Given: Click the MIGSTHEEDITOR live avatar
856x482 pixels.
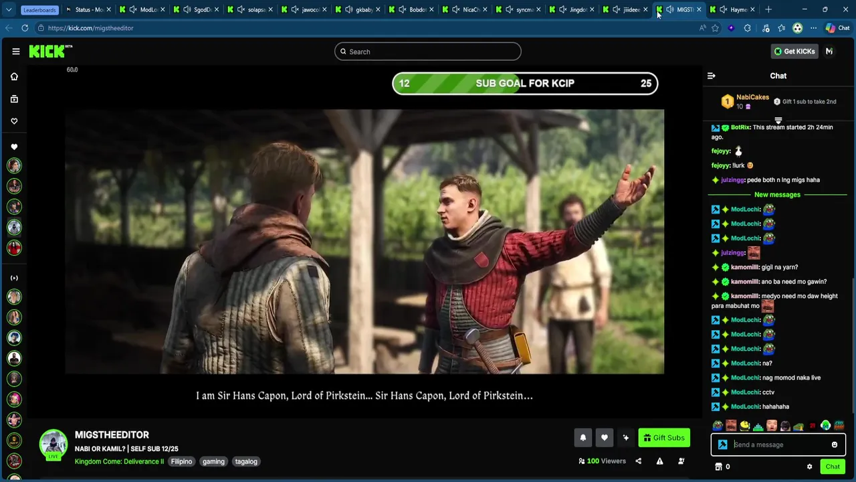Looking at the screenshot, I should click(53, 445).
